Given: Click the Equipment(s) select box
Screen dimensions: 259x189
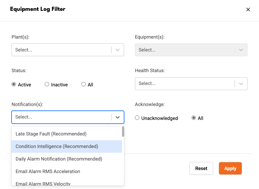Looking at the screenshot, I should (x=191, y=50).
